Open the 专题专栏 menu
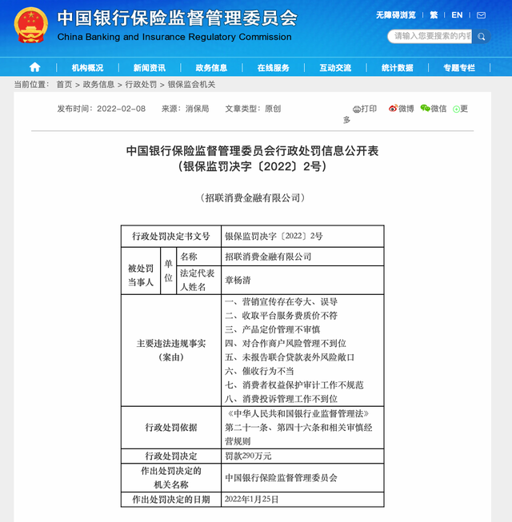Screen dimensions: 512x522 [459, 68]
